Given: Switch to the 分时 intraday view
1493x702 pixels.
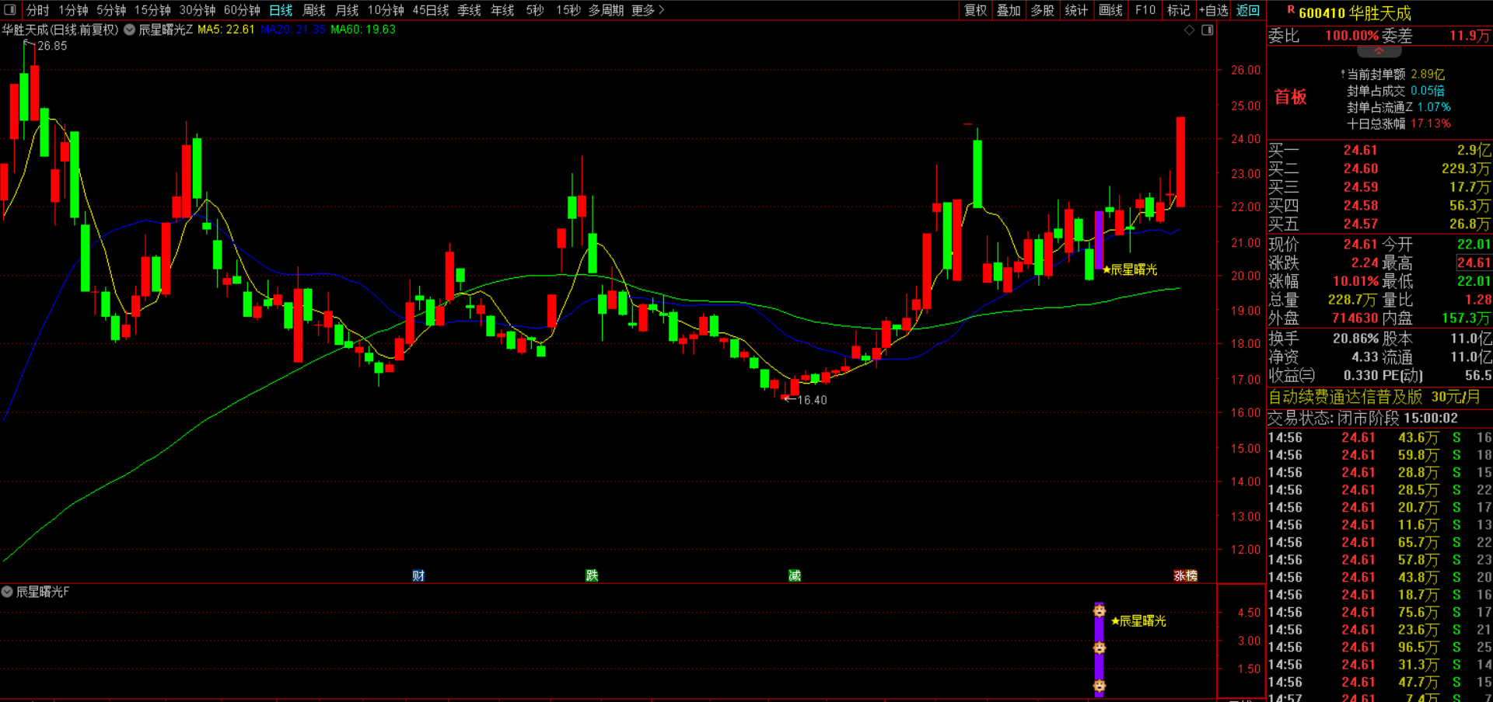Looking at the screenshot, I should pyautogui.click(x=37, y=10).
